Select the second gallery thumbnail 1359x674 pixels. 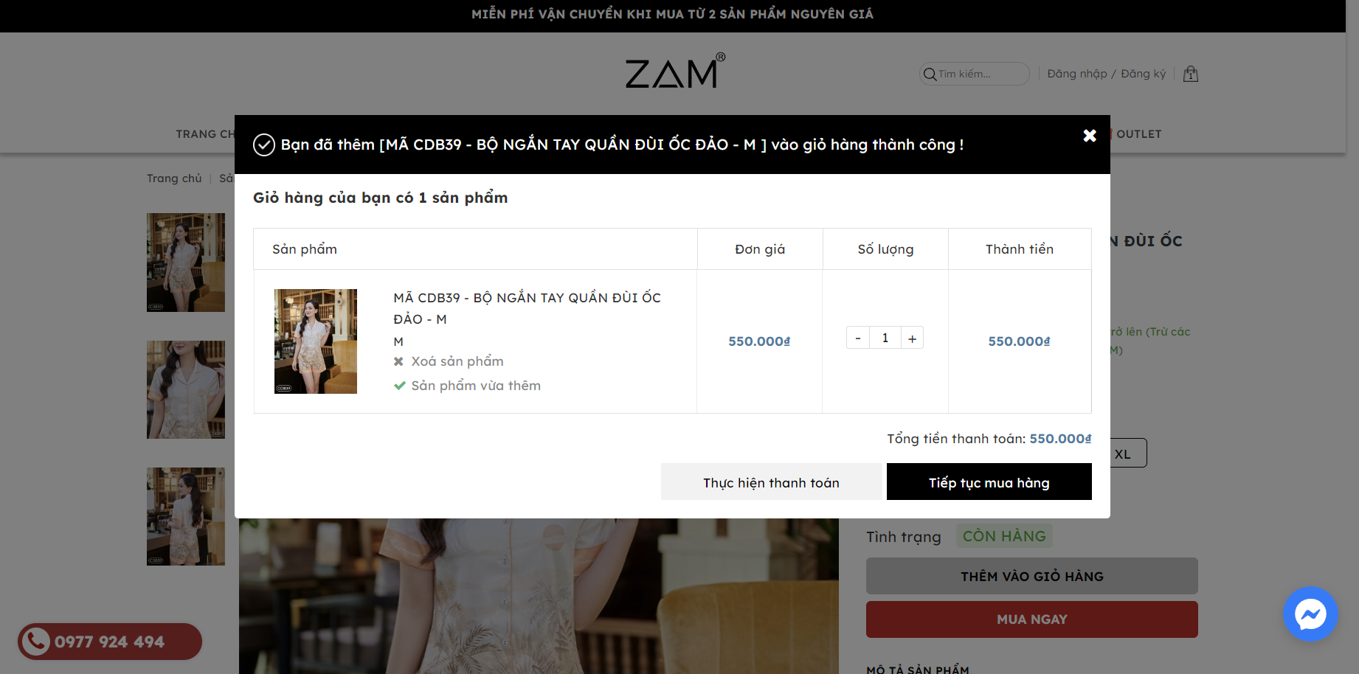click(x=186, y=389)
